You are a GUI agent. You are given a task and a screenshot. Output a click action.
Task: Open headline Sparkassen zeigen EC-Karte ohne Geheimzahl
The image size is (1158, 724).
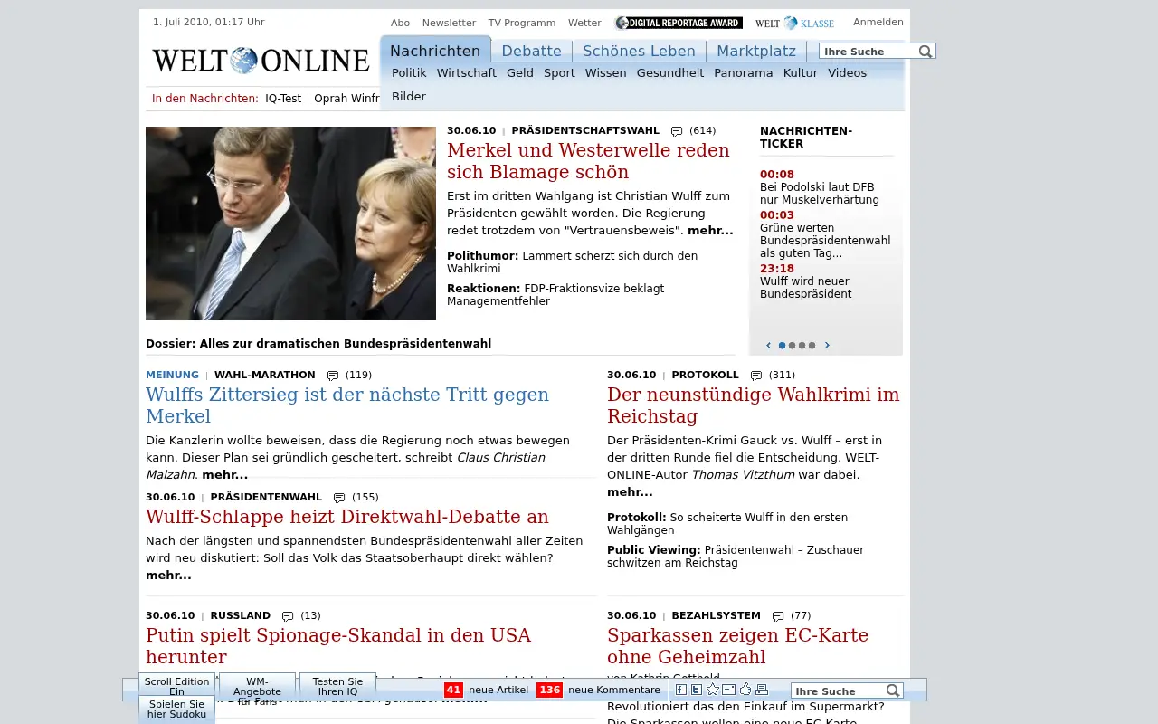pos(737,646)
